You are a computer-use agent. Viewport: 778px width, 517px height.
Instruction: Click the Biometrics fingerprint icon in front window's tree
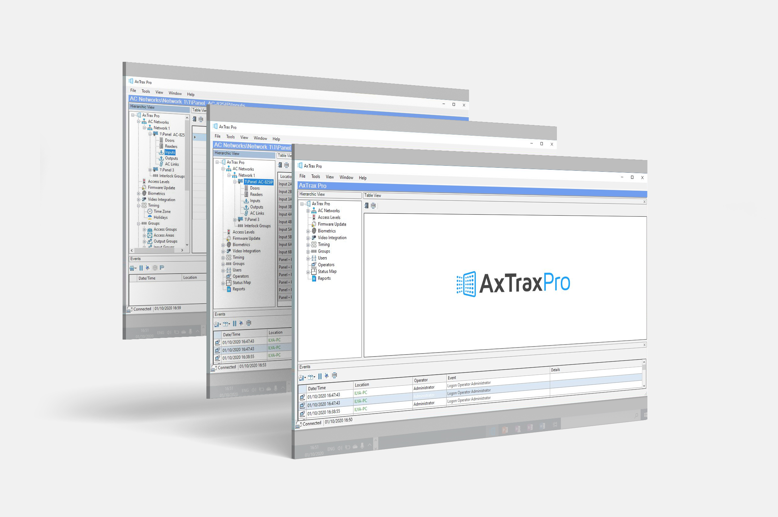(314, 231)
